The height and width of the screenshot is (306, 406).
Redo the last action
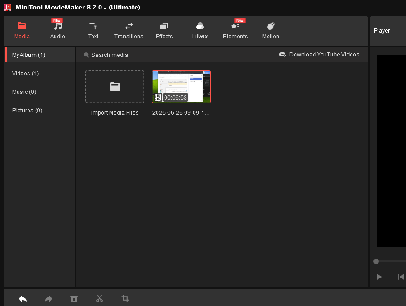pyautogui.click(x=48, y=299)
